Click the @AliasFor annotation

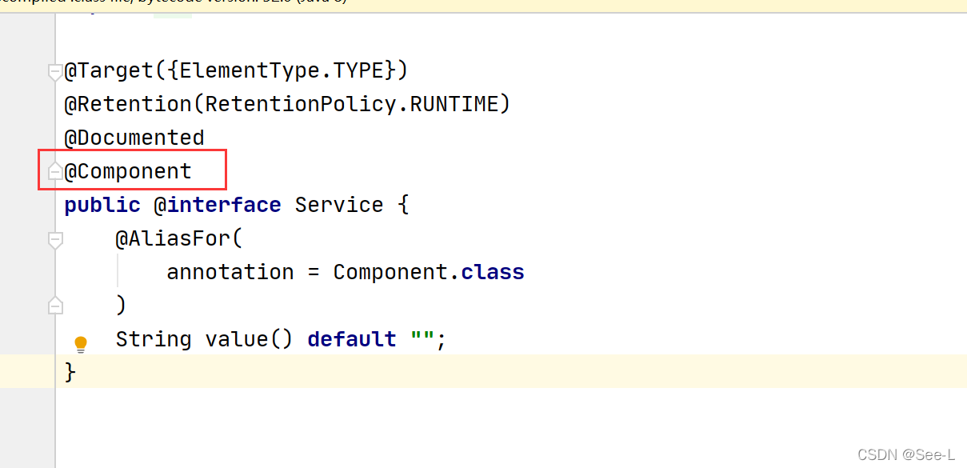click(173, 238)
